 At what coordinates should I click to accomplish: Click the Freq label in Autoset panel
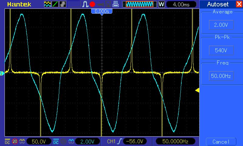click(223, 63)
